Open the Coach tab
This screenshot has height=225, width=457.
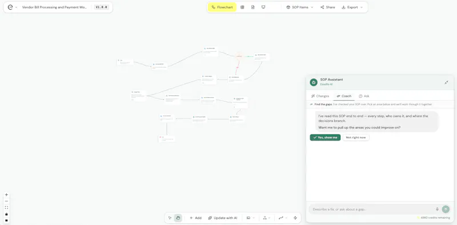click(x=344, y=96)
